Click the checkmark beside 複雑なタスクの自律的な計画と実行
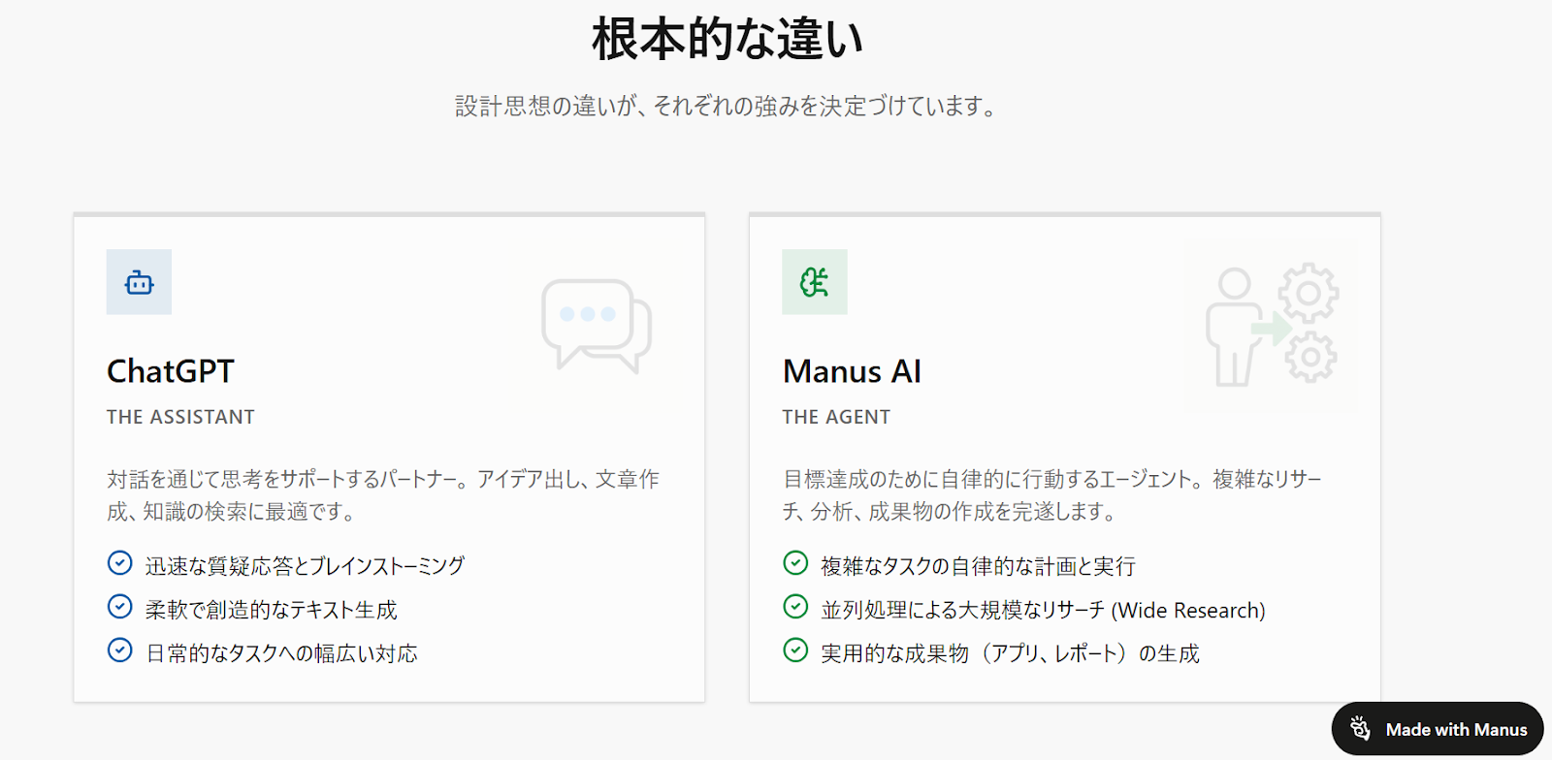The width and height of the screenshot is (1552, 760). [x=795, y=563]
